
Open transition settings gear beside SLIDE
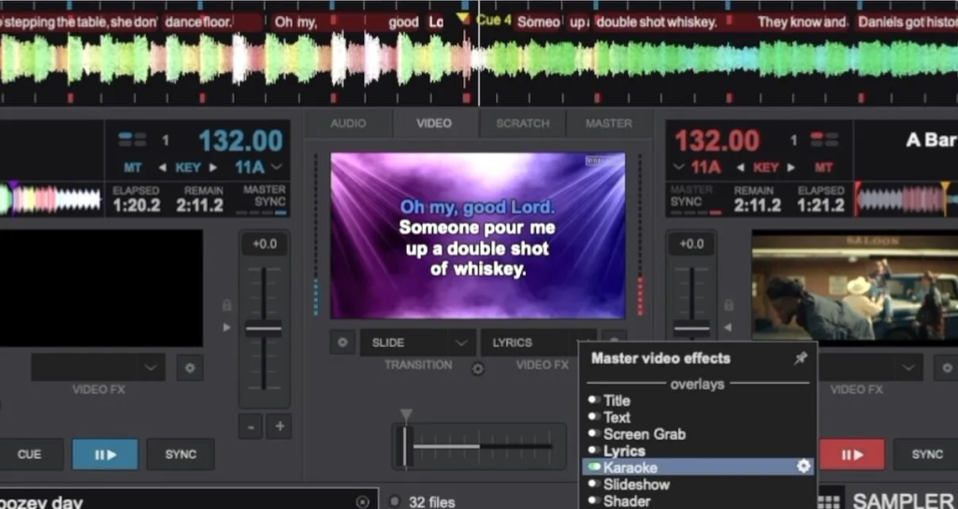coord(342,342)
